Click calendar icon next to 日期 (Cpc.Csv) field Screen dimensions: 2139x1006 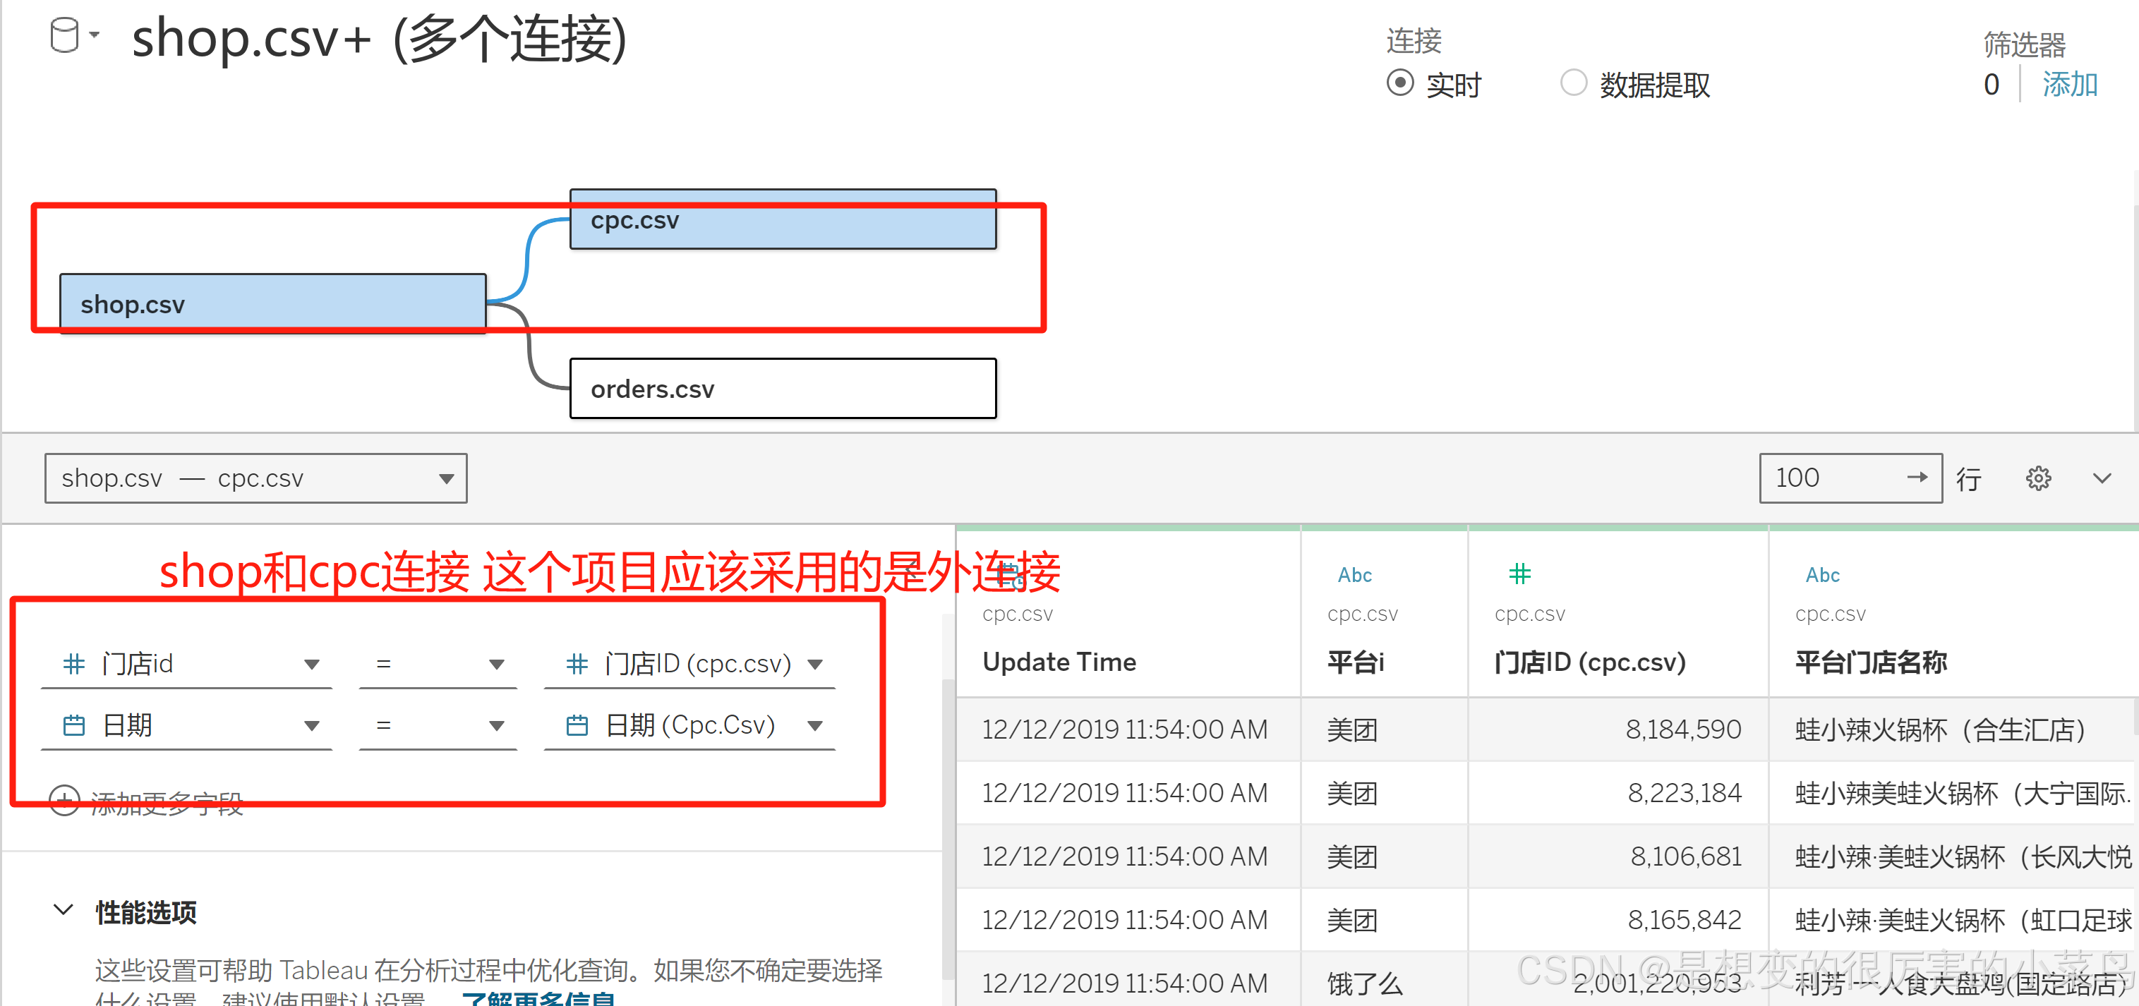(577, 726)
